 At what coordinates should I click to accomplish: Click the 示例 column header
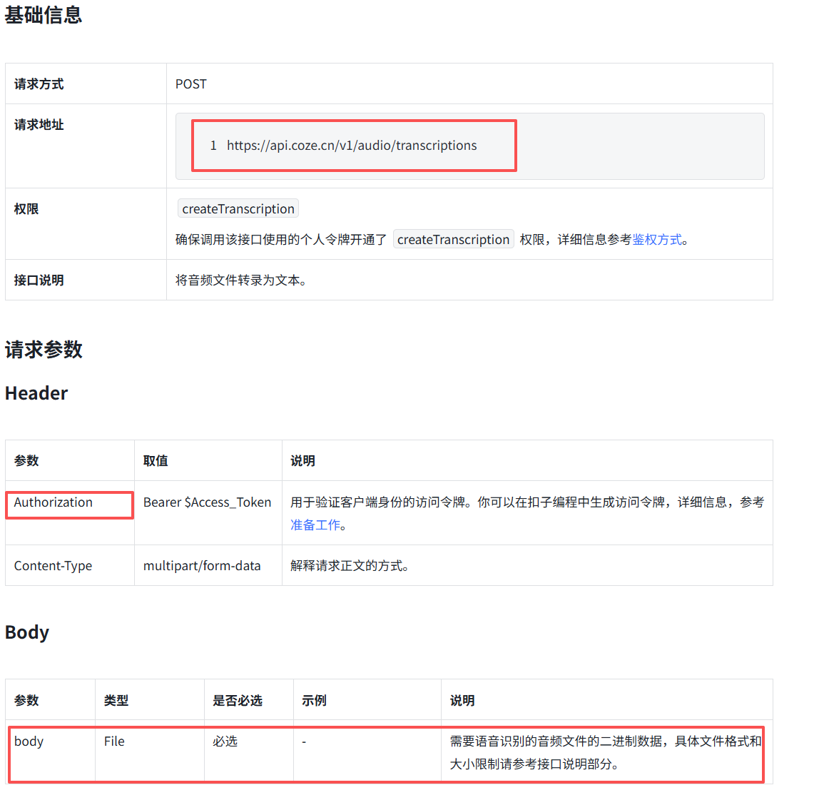(314, 701)
